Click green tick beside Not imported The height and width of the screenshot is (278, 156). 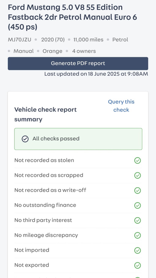point(138,251)
